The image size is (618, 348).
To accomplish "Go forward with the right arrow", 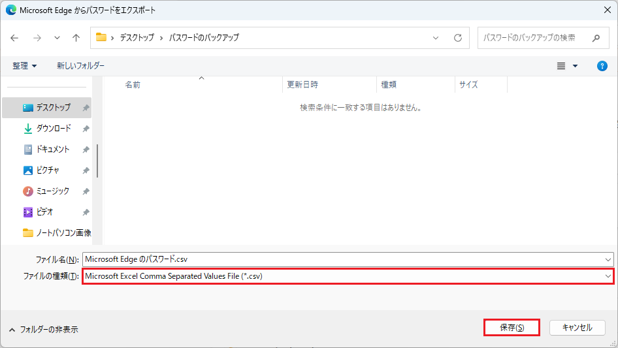I will click(x=37, y=38).
